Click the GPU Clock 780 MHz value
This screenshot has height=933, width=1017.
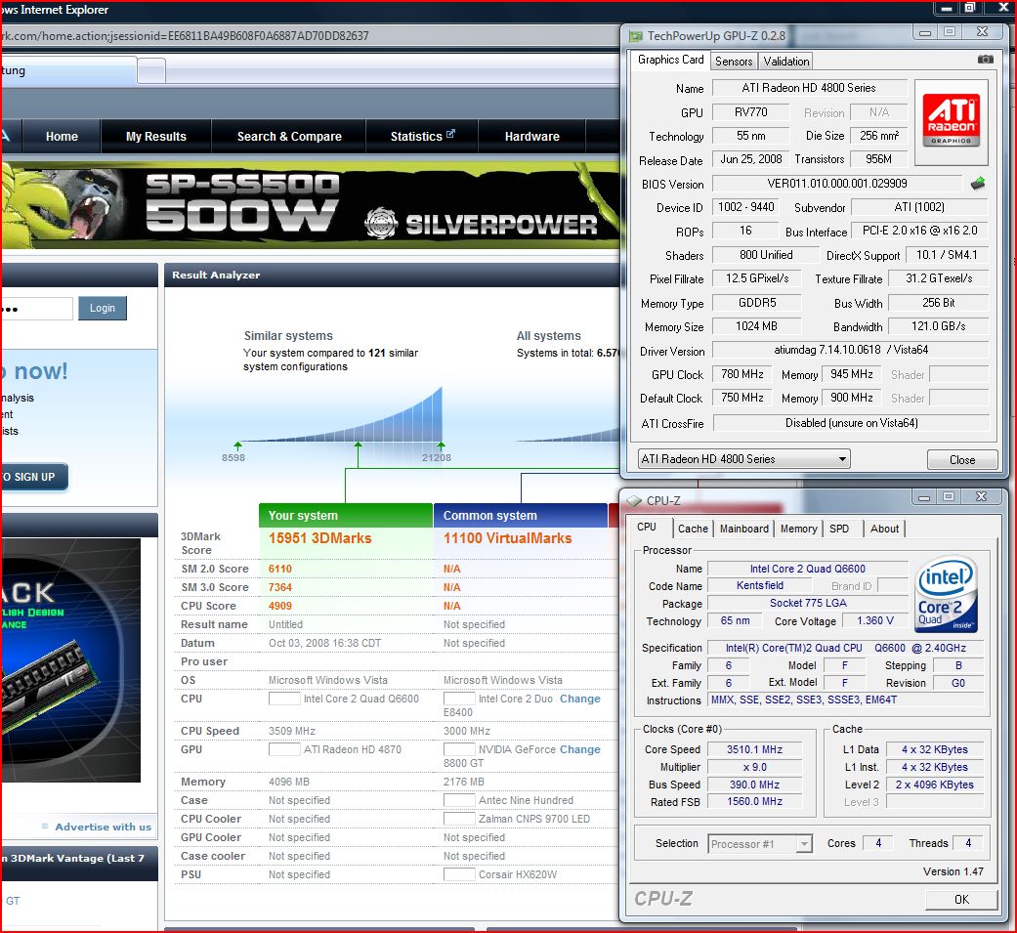point(742,374)
